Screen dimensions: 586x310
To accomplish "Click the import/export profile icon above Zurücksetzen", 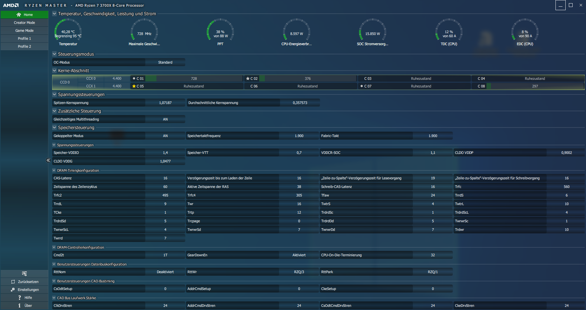I will click(x=24, y=274).
